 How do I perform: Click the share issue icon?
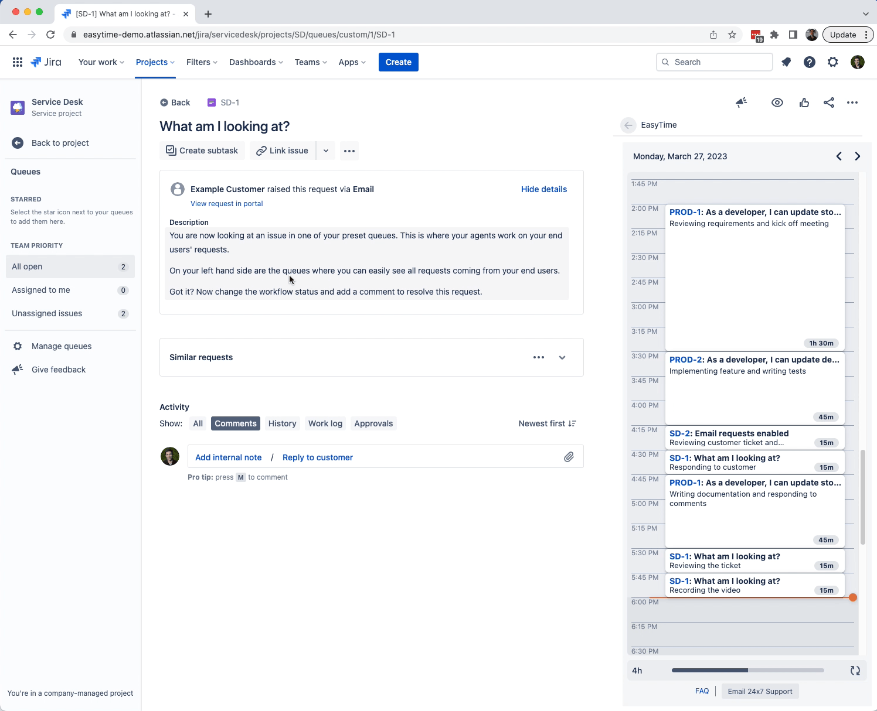click(828, 102)
